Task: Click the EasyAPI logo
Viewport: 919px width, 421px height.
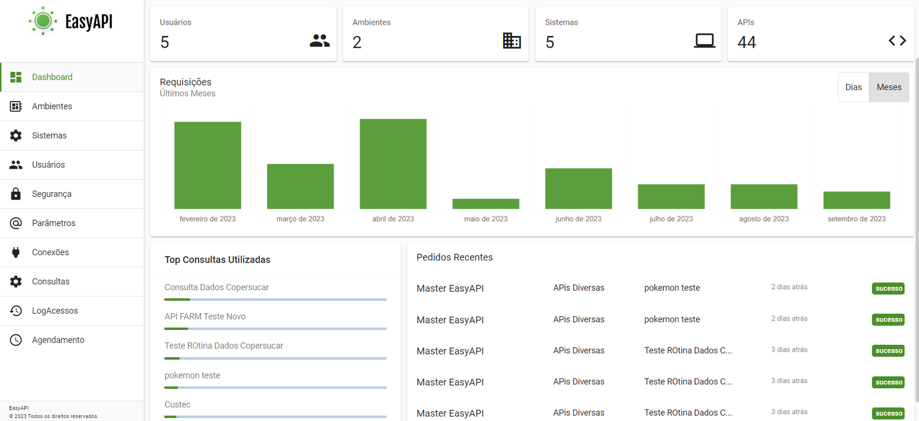Action: coord(71,21)
